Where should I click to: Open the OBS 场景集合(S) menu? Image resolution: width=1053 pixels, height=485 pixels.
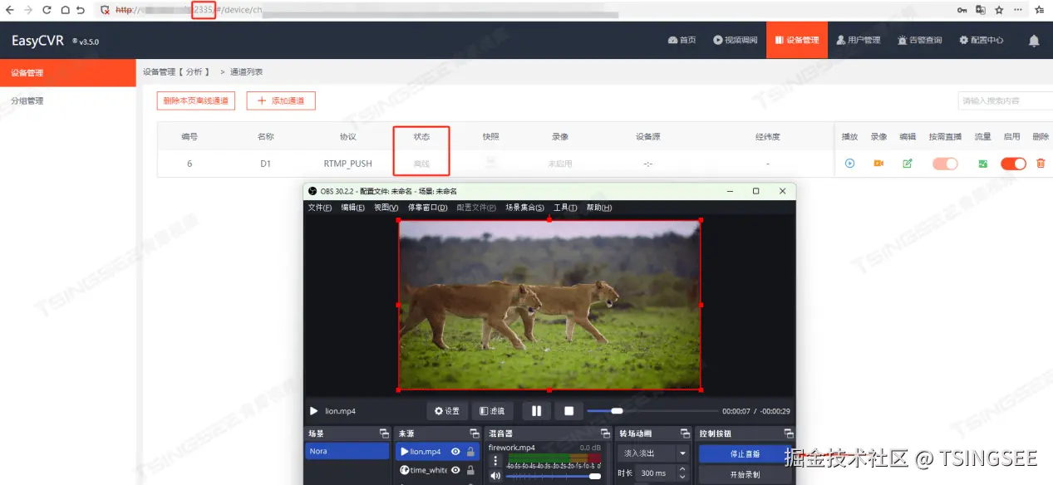tap(525, 208)
